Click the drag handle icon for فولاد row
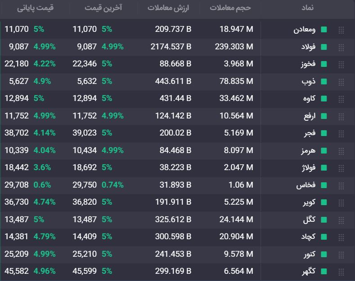 [341, 47]
